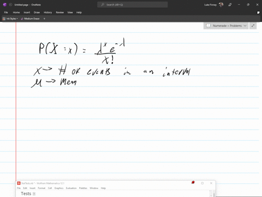Image resolution: width=262 pixels, height=197 pixels.
Task: Open the Insert menu in Mathematica
Action: click(x=32, y=188)
